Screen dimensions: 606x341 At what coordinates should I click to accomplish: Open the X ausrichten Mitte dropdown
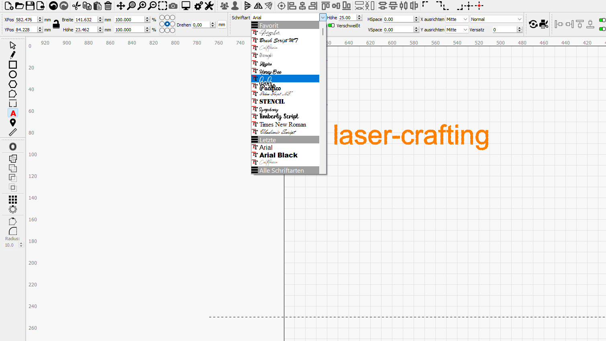coord(457,19)
